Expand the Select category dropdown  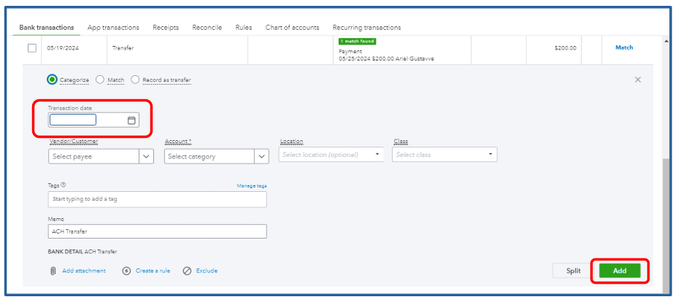coord(262,156)
